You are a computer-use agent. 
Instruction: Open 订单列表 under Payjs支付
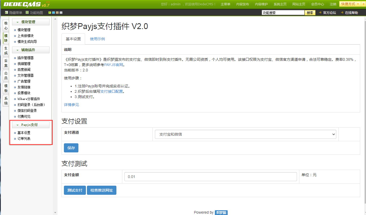[24, 139]
